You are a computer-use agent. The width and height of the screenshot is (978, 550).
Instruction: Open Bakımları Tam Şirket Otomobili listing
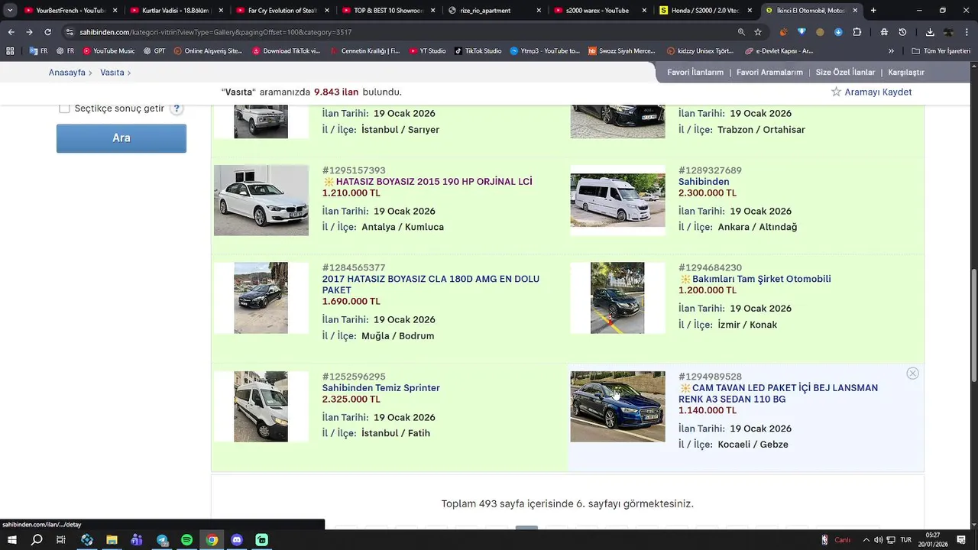pos(761,279)
